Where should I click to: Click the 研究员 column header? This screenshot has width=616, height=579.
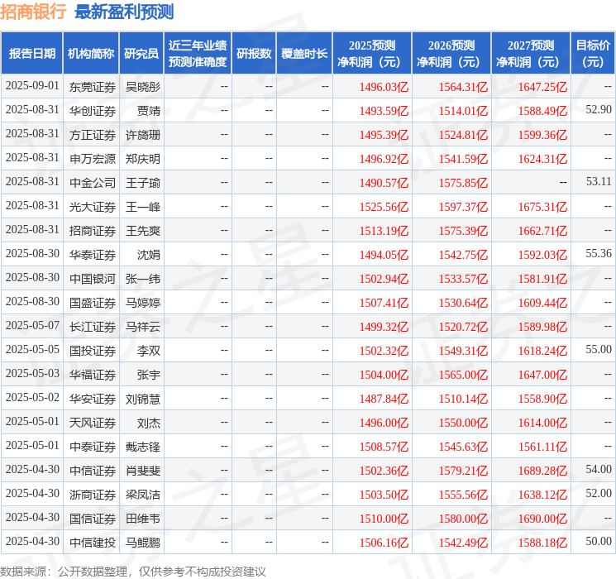tap(141, 54)
